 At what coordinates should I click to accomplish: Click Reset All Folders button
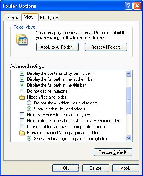tap(106, 47)
